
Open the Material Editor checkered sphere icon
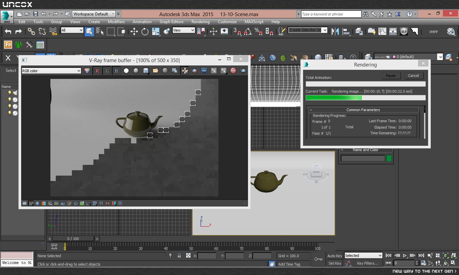pyautogui.click(x=451, y=31)
